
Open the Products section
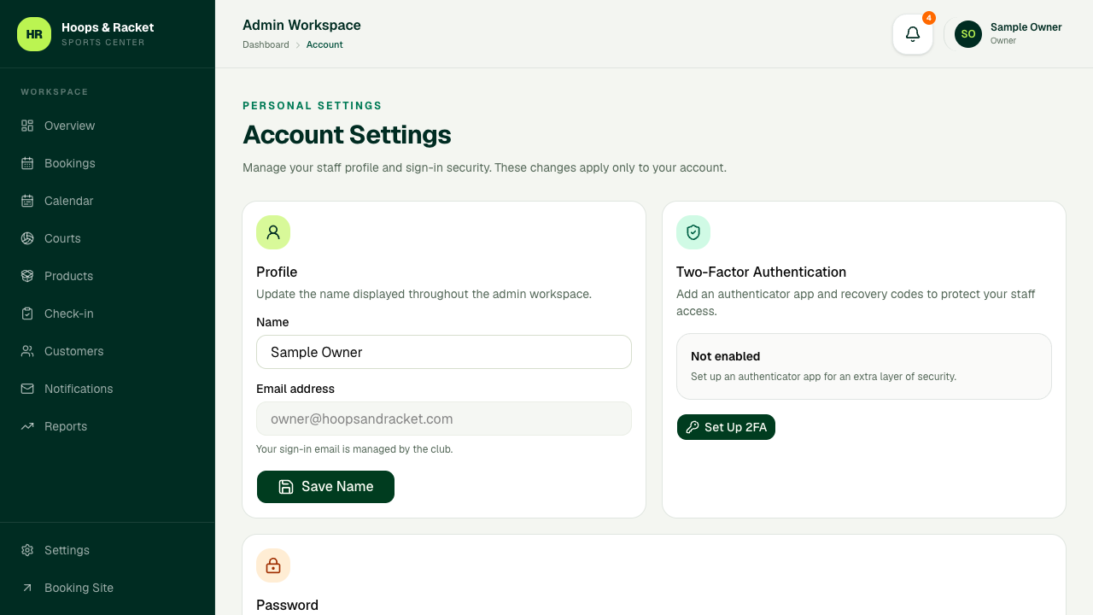(108, 276)
